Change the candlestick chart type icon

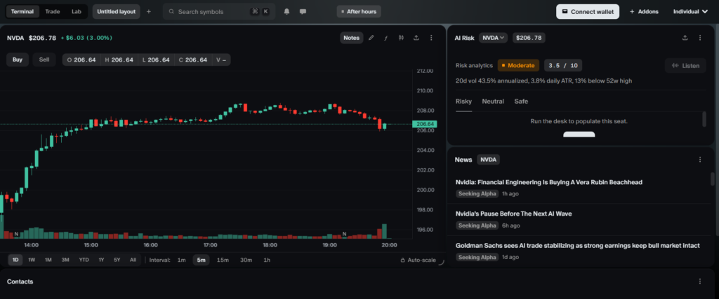click(401, 38)
